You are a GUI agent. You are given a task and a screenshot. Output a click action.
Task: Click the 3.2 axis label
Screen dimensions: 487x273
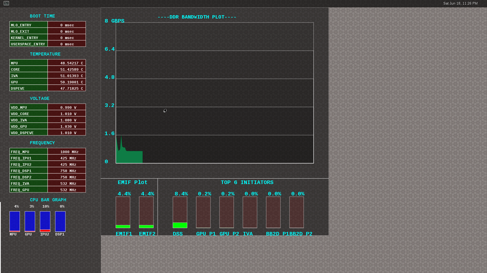(110, 105)
